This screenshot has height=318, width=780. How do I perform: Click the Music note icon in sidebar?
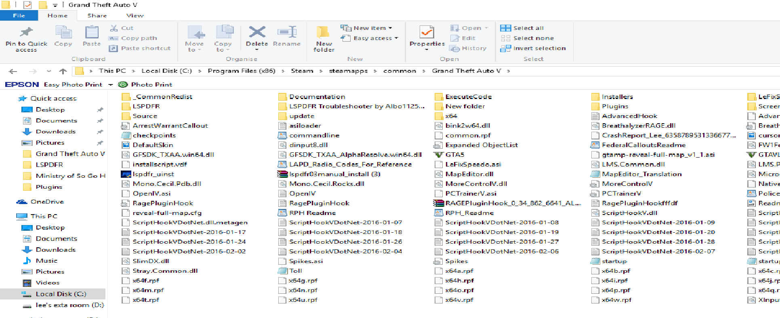point(27,261)
